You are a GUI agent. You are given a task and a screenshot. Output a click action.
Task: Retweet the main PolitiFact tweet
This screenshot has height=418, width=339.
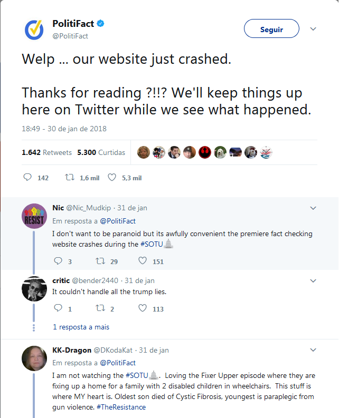click(70, 177)
